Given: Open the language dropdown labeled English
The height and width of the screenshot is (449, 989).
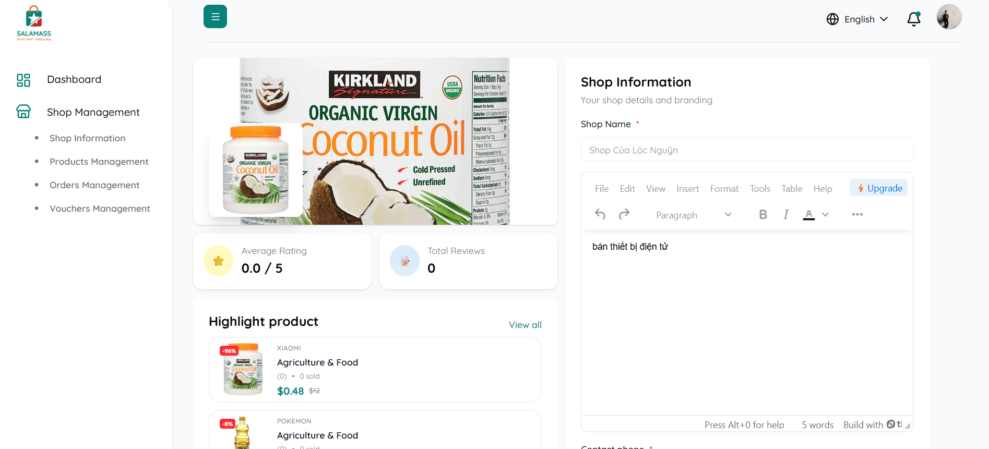Looking at the screenshot, I should [x=860, y=19].
